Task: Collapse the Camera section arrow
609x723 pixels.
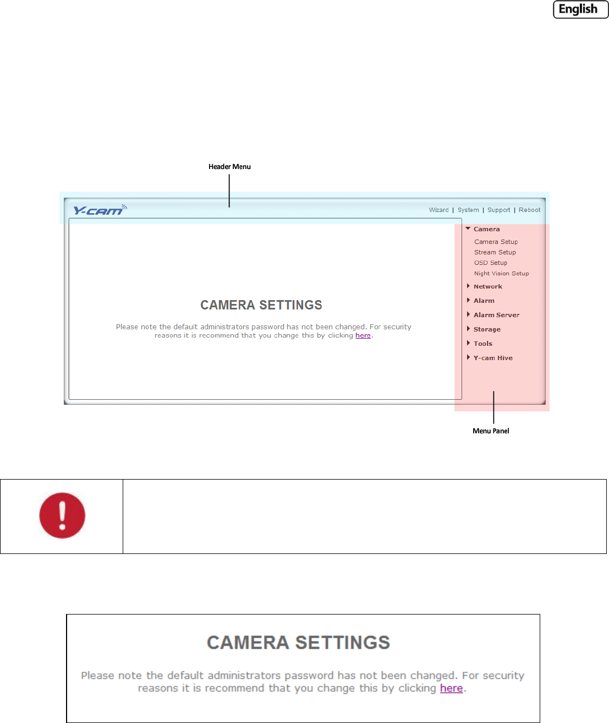Action: pos(468,229)
